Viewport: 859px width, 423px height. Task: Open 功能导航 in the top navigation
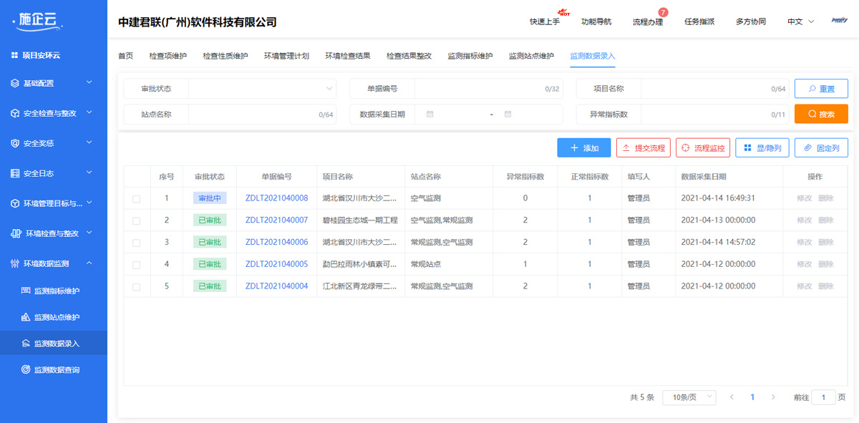(x=596, y=21)
